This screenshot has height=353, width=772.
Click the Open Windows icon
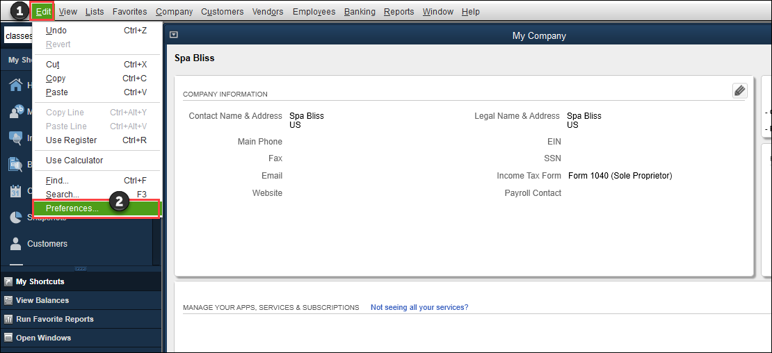point(8,338)
